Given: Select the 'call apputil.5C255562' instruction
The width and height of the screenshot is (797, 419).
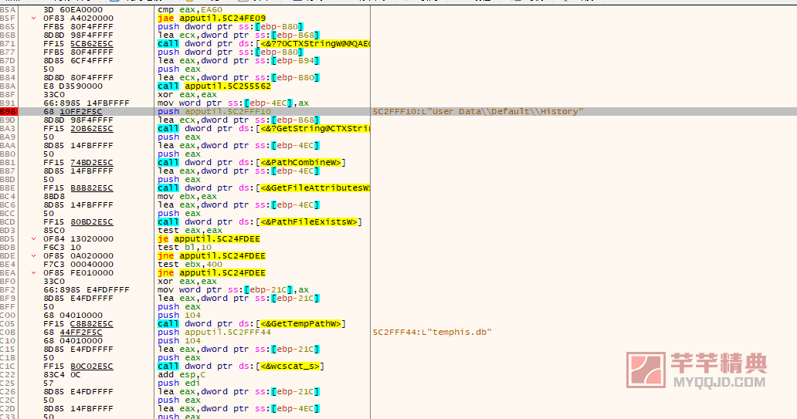Looking at the screenshot, I should 214,86.
